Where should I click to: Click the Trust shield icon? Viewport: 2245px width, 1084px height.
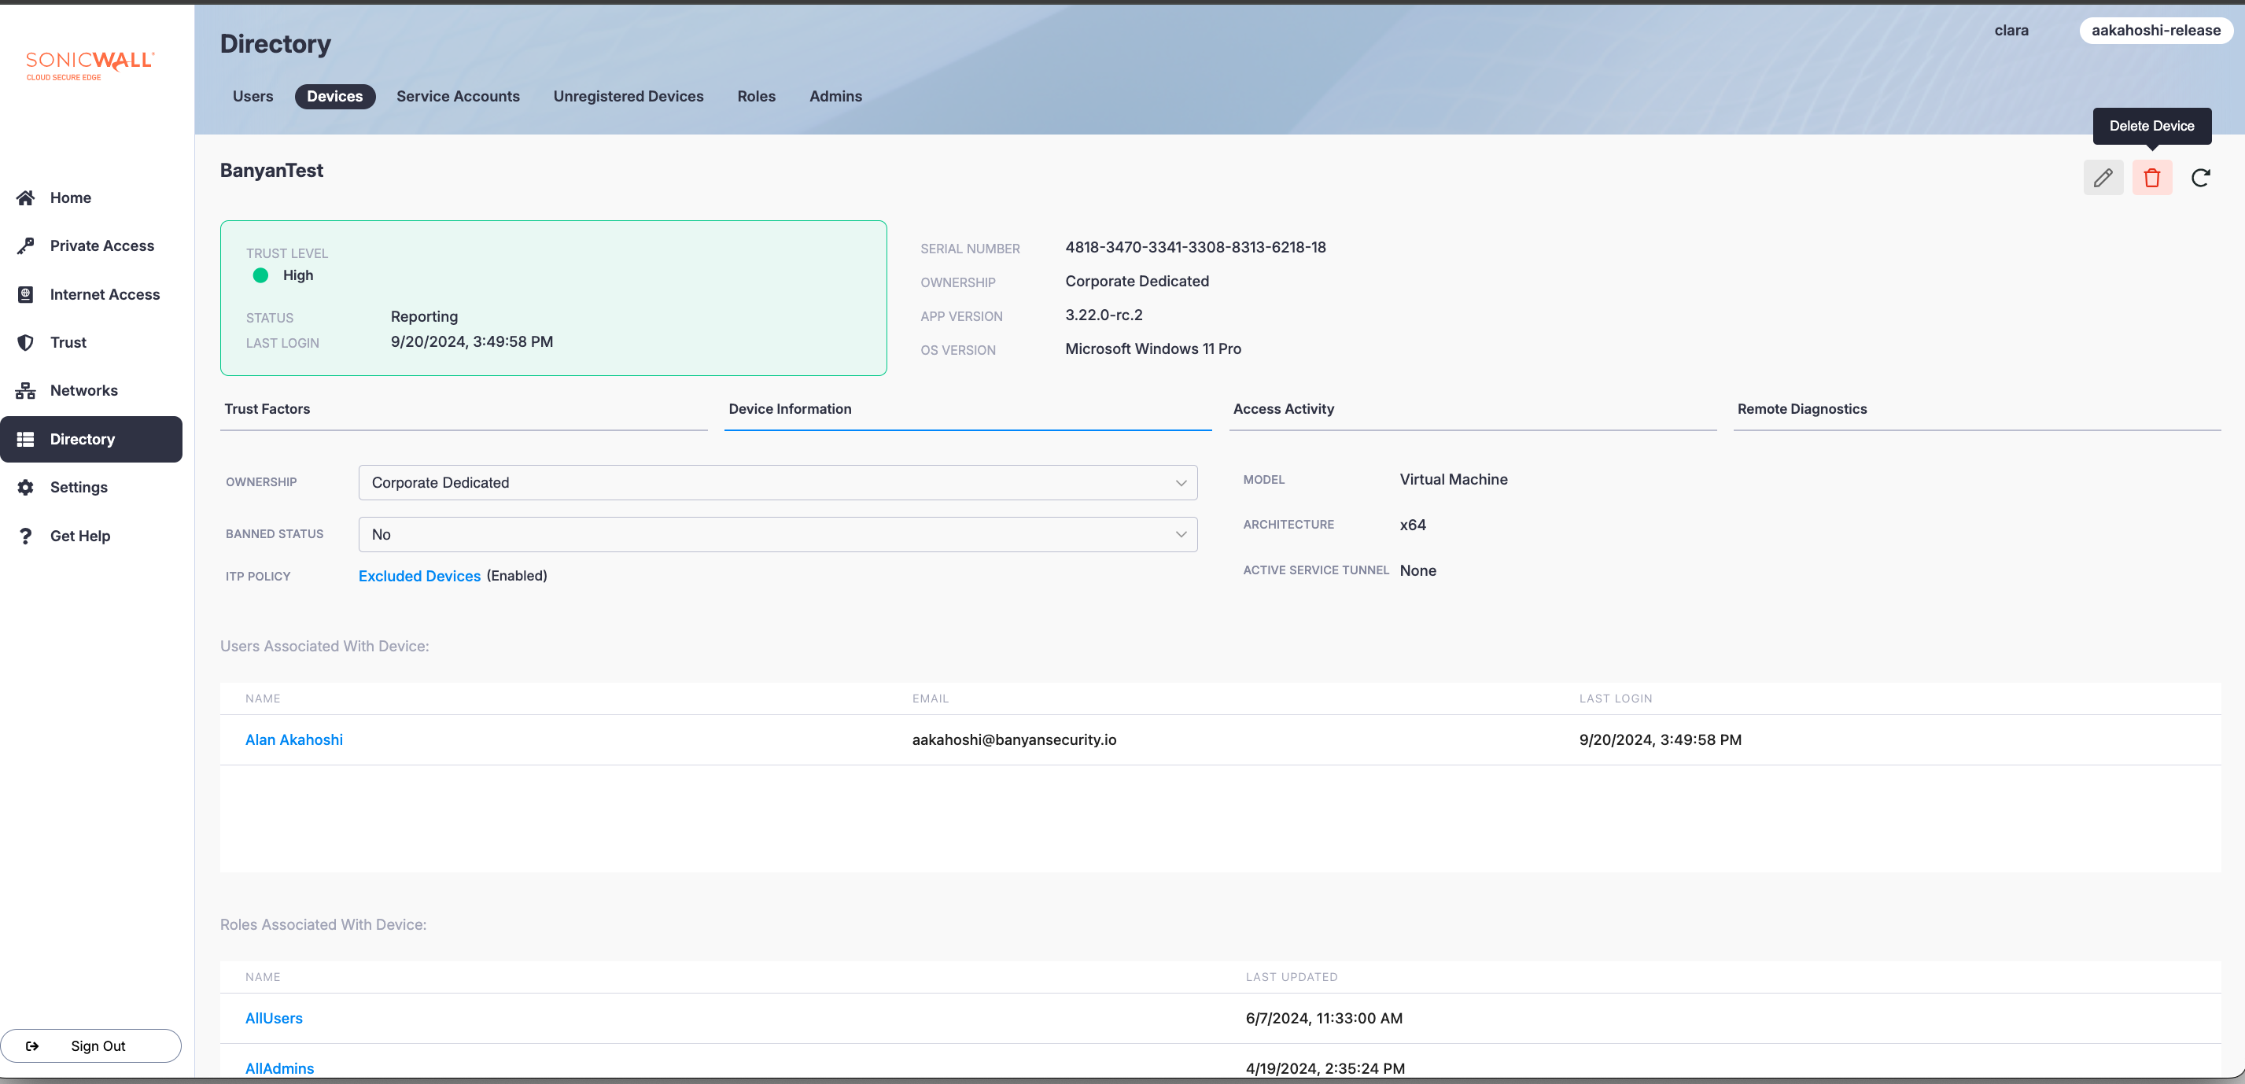pyautogui.click(x=25, y=342)
